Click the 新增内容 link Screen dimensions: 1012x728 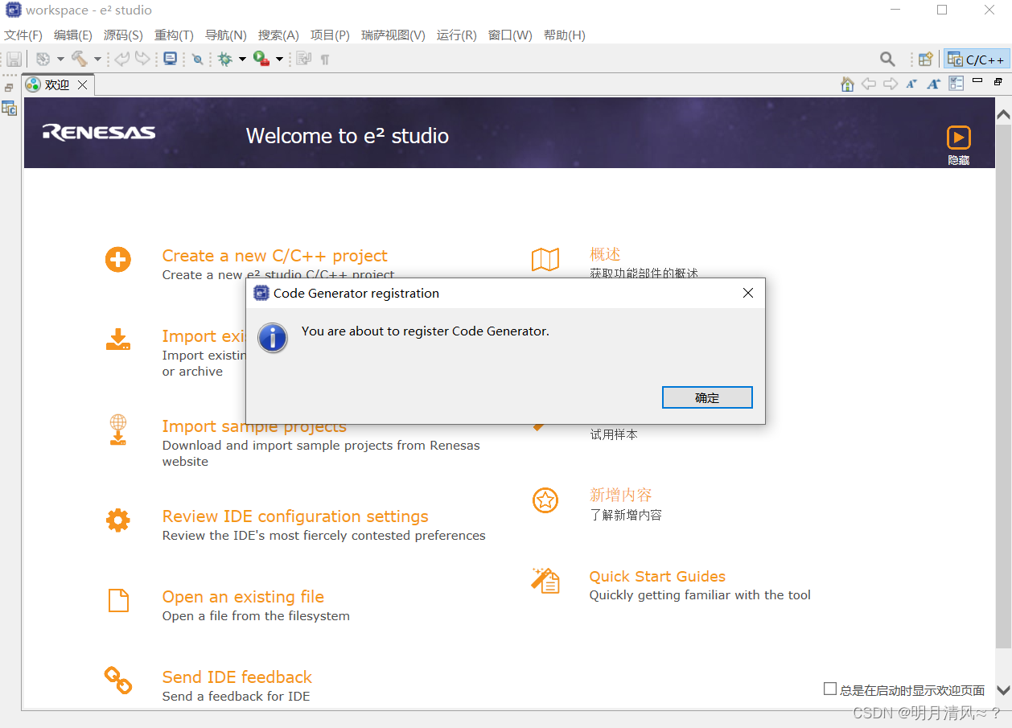pyautogui.click(x=621, y=496)
